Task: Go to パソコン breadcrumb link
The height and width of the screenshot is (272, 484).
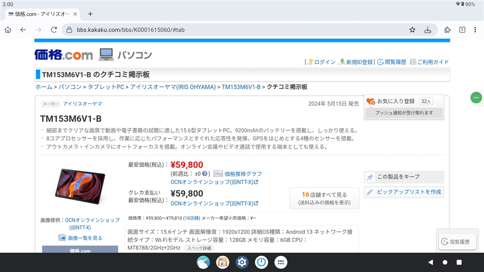Action: [70, 87]
